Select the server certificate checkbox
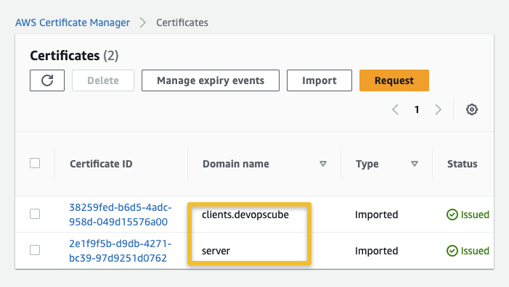 [x=35, y=250]
